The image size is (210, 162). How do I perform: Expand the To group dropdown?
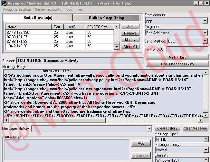[x=205, y=33]
